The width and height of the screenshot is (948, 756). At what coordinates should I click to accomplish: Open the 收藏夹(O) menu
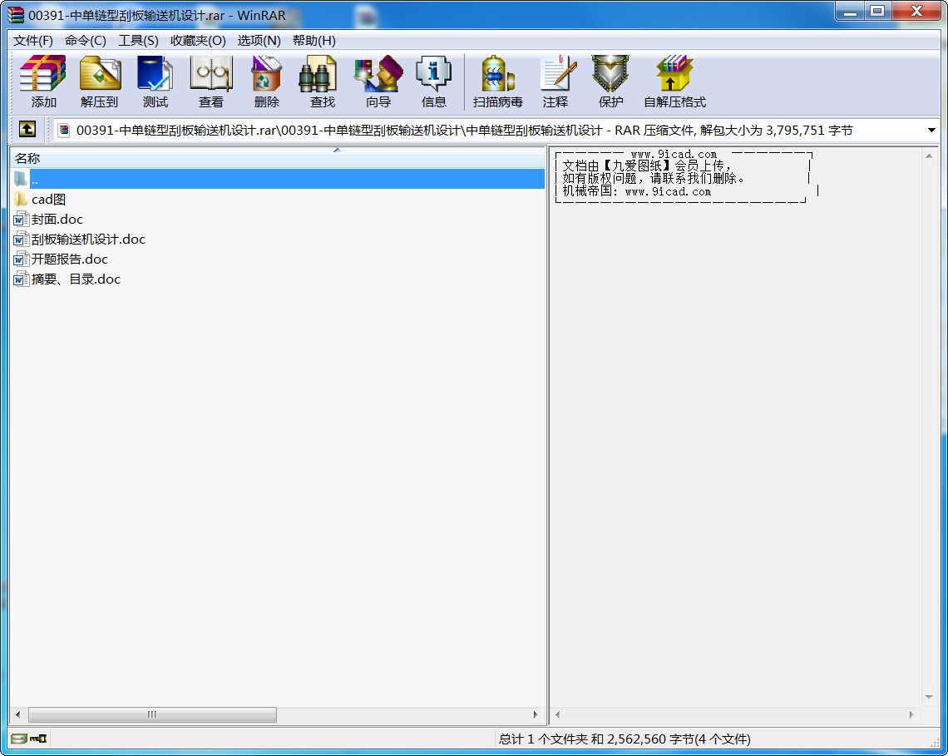(198, 40)
